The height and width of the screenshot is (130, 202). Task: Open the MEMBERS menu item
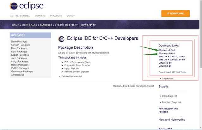[40, 16]
